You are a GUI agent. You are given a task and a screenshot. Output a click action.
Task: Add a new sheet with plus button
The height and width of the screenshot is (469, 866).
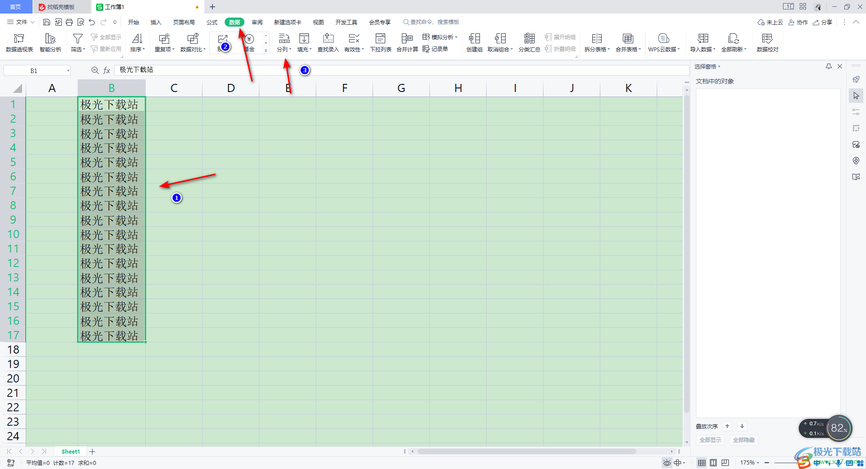(x=92, y=451)
